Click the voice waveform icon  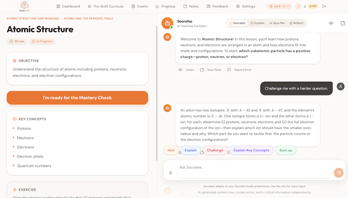[331, 23]
